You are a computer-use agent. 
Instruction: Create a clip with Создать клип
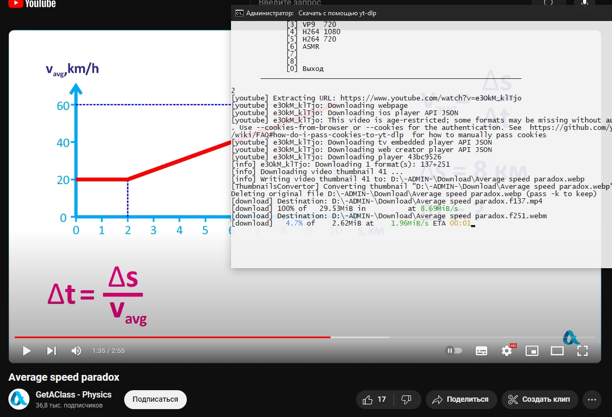(539, 400)
